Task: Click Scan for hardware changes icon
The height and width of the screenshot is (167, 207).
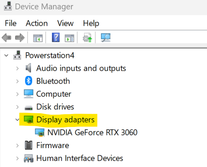Action: coord(105,37)
